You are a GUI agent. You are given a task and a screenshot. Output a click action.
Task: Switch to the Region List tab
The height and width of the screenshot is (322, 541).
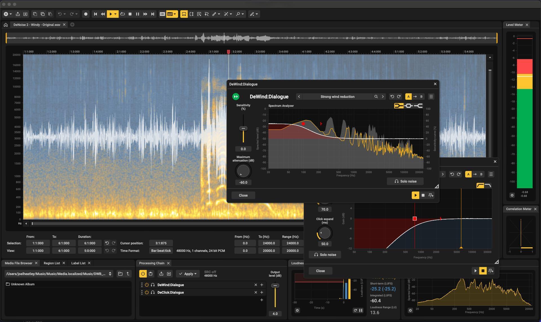point(52,263)
